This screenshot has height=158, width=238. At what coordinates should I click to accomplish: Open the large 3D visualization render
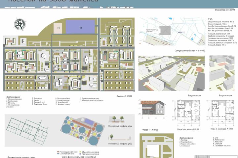172,73
